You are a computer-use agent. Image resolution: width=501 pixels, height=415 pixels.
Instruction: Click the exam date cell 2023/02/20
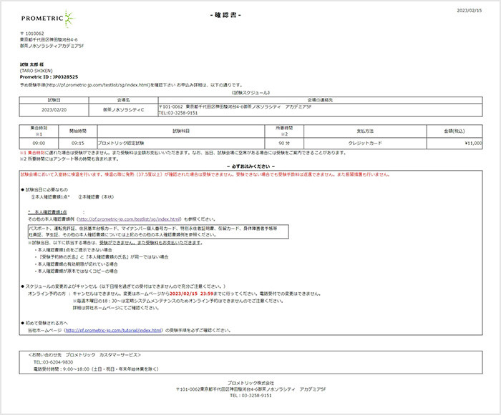(x=54, y=110)
